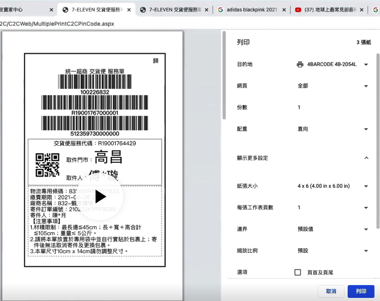Open the 紙張大小 dropdown showing 4 x 6
Screen dimensions: 380x301
[332, 186]
